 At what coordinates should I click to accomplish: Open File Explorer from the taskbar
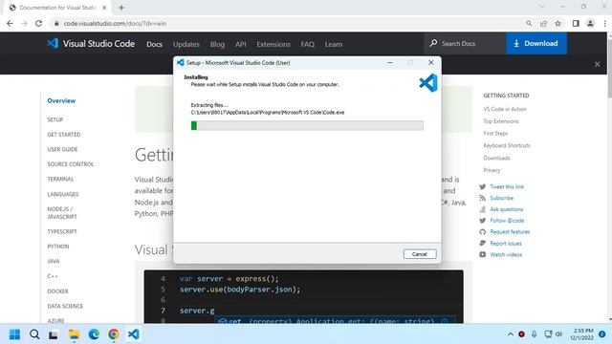74,334
